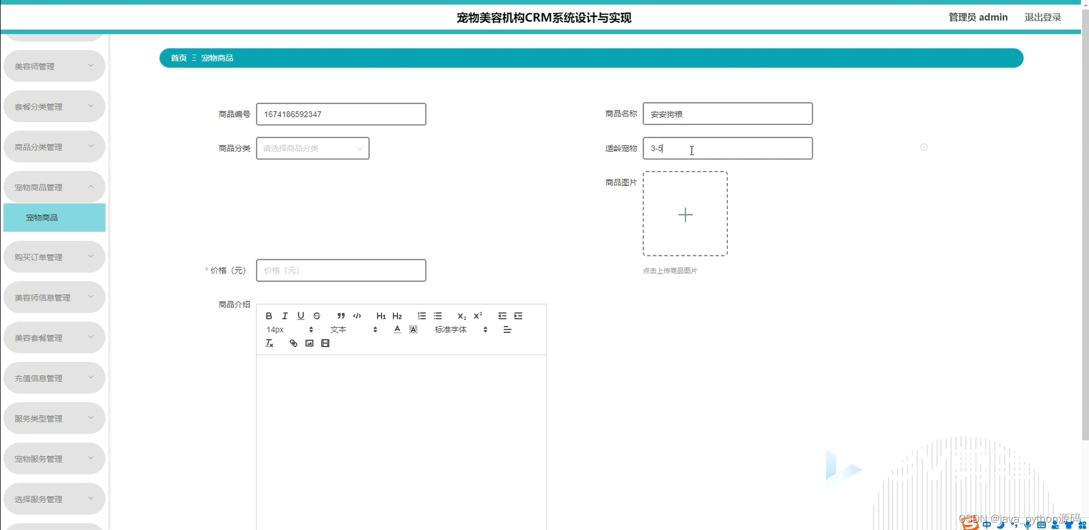The height and width of the screenshot is (530, 1089).
Task: Click inside the 商品介绍 rich text area
Action: [x=402, y=442]
